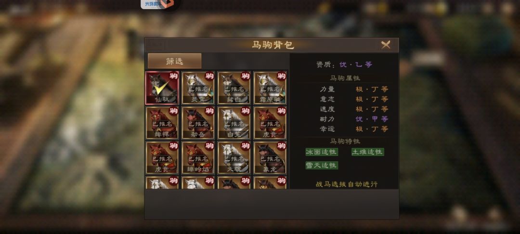Choose the 霜原驶 foal icon
The height and width of the screenshot is (234, 520).
coord(270,88)
